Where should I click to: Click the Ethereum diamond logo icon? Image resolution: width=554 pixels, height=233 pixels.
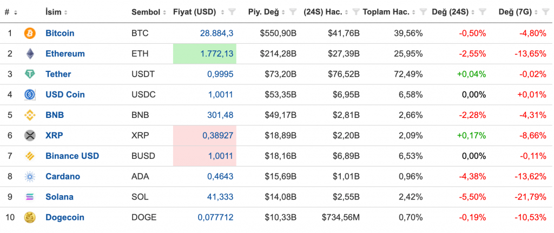pos(30,54)
